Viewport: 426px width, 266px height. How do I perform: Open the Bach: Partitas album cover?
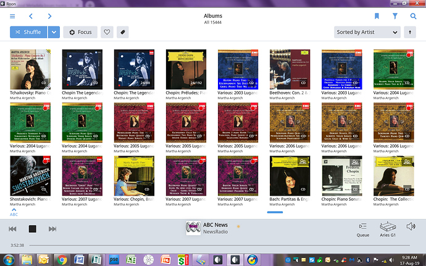tap(290, 176)
